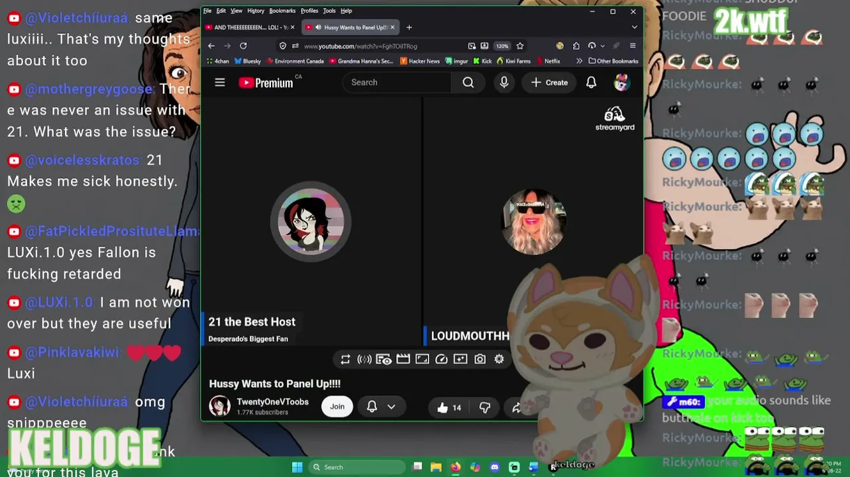Open the YouTube guide hamburger menu

point(220,82)
